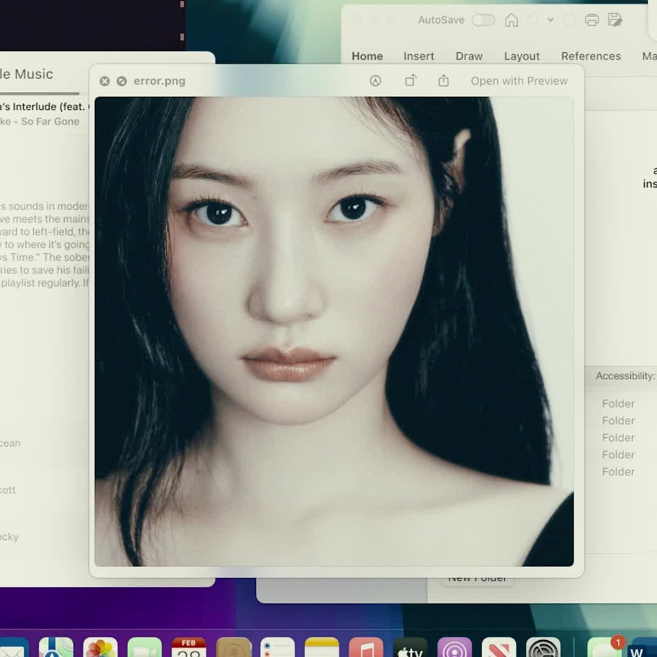The image size is (657, 657).
Task: Close the error.png Quick Look window
Action: coord(105,81)
